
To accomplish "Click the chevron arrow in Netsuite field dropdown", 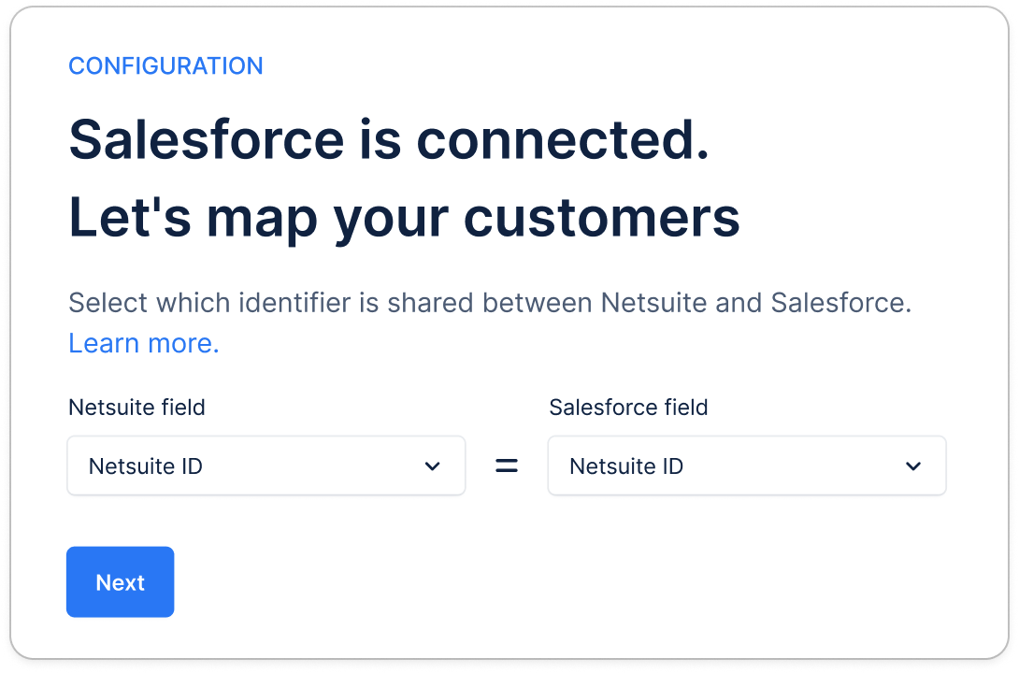I will 432,466.
